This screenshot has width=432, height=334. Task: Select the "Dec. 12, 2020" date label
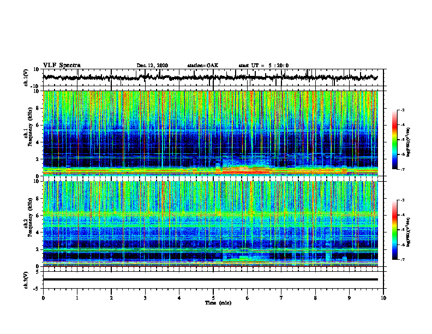coord(152,65)
